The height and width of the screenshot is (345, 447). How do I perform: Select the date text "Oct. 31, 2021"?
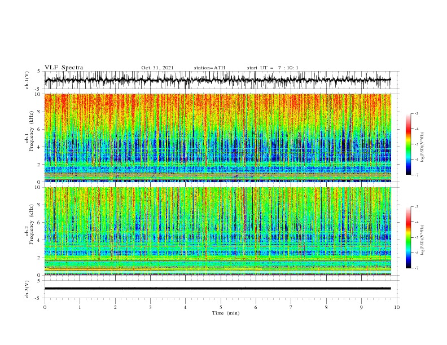tap(157, 68)
